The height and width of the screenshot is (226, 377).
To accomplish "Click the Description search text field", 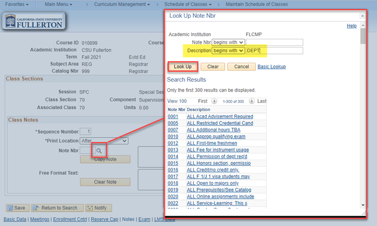I will pyautogui.click(x=274, y=51).
